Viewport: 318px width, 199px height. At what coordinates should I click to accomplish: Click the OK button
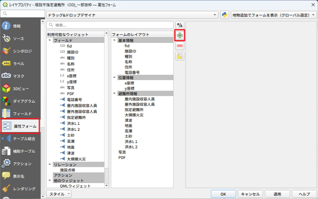[x=223, y=194]
